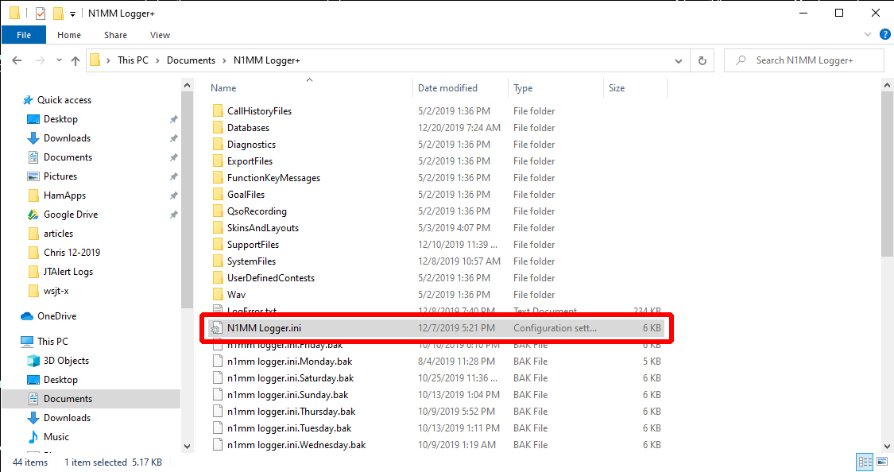
Task: Select the QsoRecording folder icon
Action: point(217,211)
